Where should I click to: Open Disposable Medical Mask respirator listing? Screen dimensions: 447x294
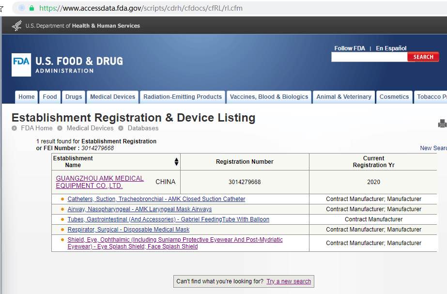pos(128,230)
